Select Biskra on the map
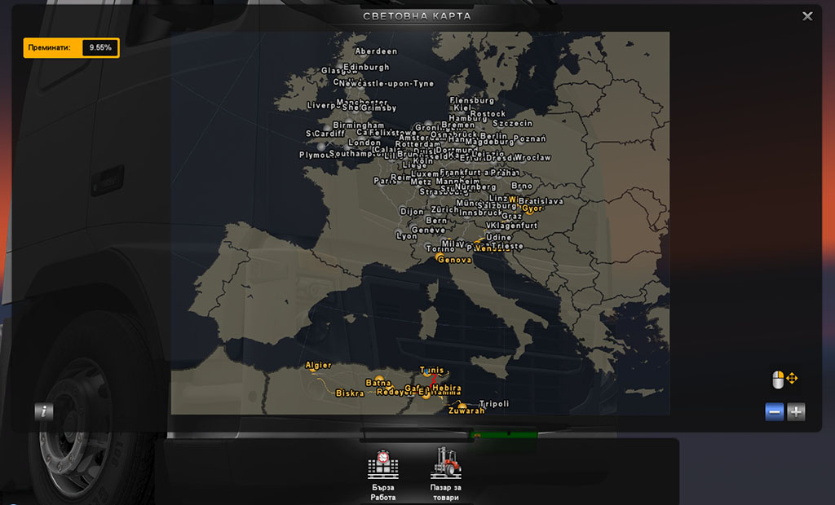 point(350,393)
